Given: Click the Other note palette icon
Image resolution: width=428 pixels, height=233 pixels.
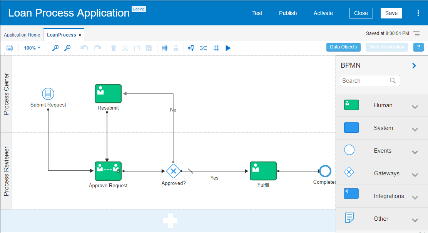Looking at the screenshot, I should pos(349,218).
